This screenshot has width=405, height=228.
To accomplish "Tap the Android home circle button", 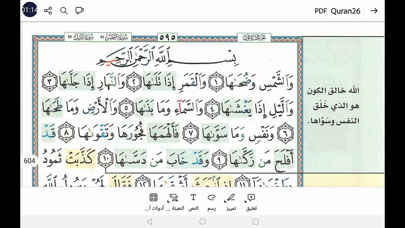I will (x=202, y=222).
